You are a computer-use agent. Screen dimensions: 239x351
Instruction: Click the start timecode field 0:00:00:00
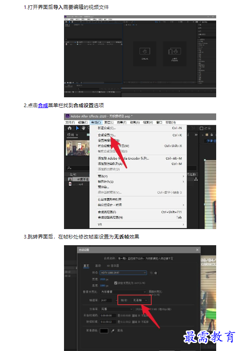(108, 316)
